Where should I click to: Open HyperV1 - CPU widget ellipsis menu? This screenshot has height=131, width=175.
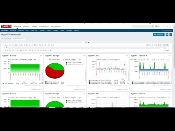coord(127,56)
